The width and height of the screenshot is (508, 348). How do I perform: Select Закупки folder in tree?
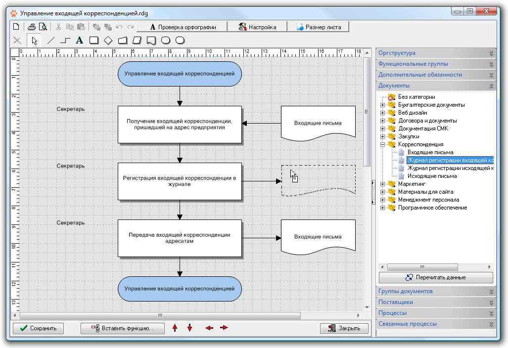click(x=409, y=136)
